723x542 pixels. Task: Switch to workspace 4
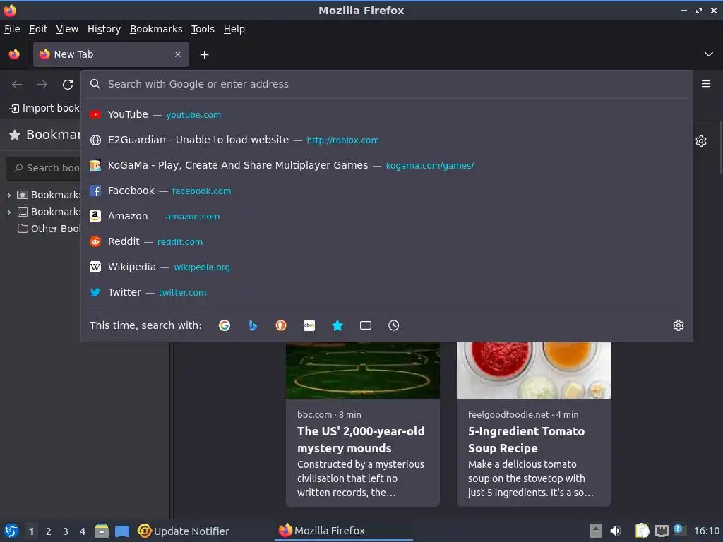(83, 531)
